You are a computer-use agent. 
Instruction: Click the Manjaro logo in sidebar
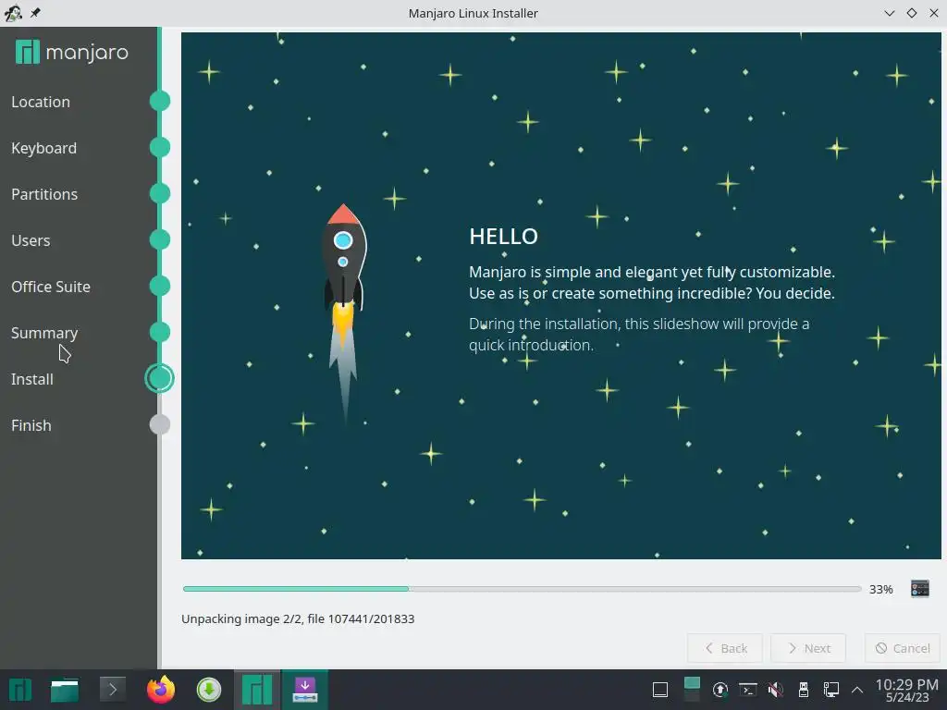click(x=72, y=52)
